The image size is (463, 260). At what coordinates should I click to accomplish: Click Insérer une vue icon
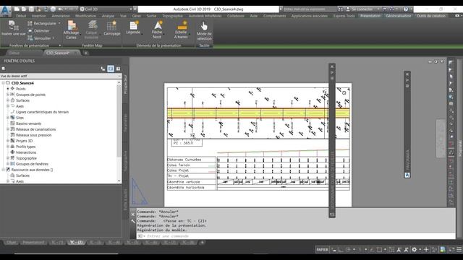coord(13,28)
